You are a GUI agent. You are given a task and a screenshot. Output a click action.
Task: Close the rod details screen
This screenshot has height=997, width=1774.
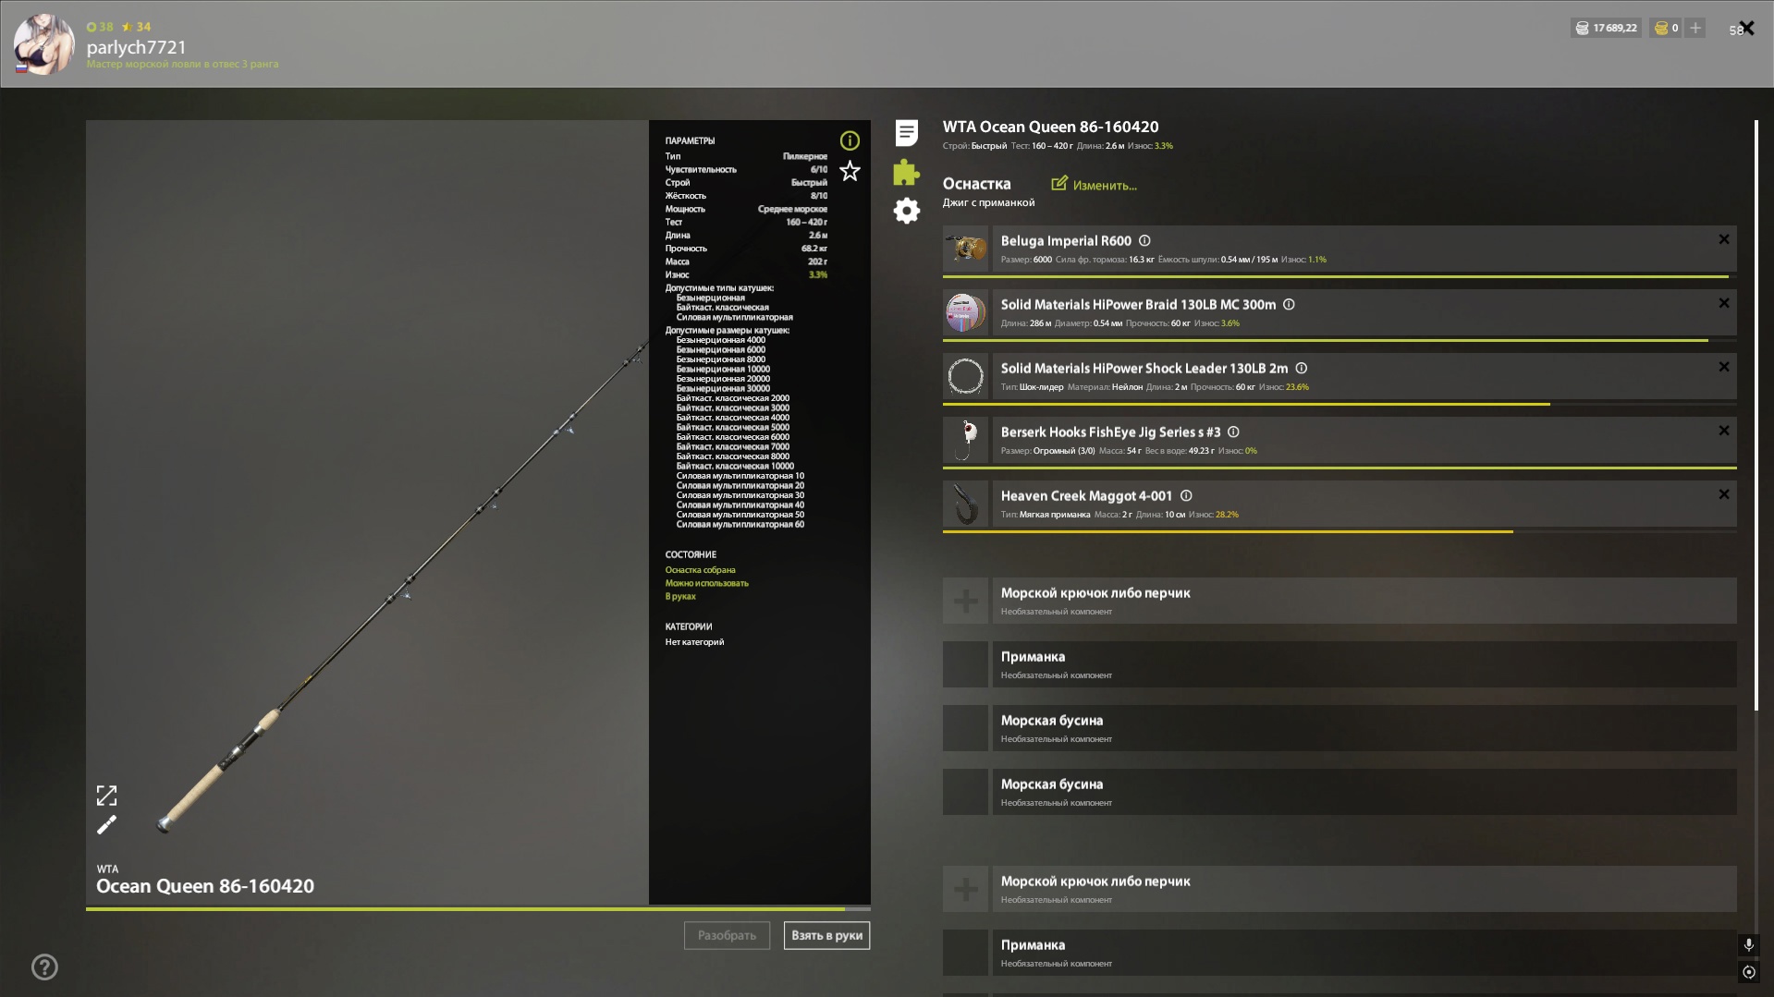[1746, 28]
